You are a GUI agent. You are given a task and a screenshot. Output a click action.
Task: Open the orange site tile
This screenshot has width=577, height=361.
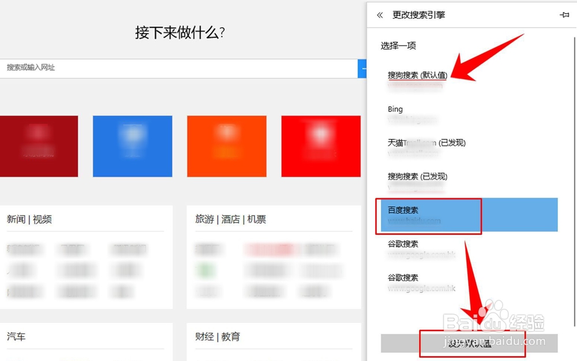pos(227,146)
